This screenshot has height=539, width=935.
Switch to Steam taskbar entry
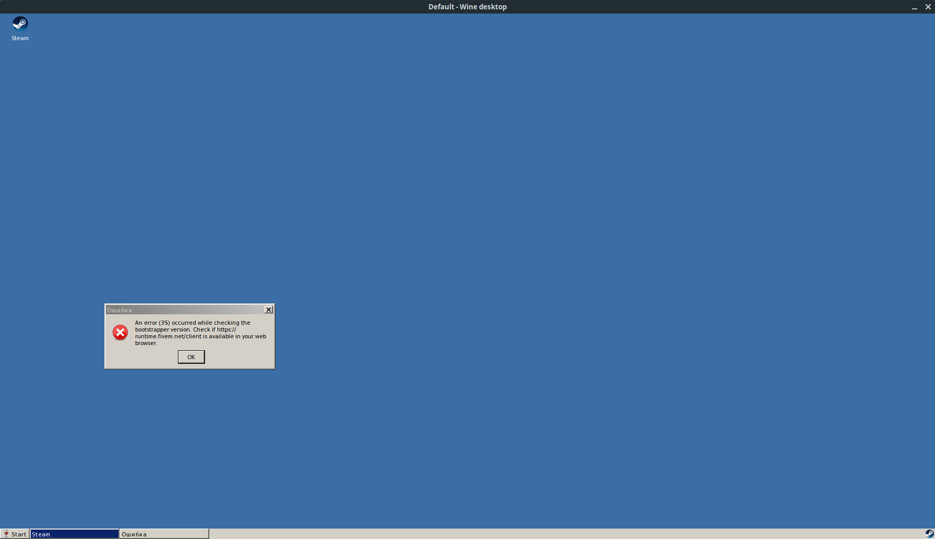[x=75, y=534]
